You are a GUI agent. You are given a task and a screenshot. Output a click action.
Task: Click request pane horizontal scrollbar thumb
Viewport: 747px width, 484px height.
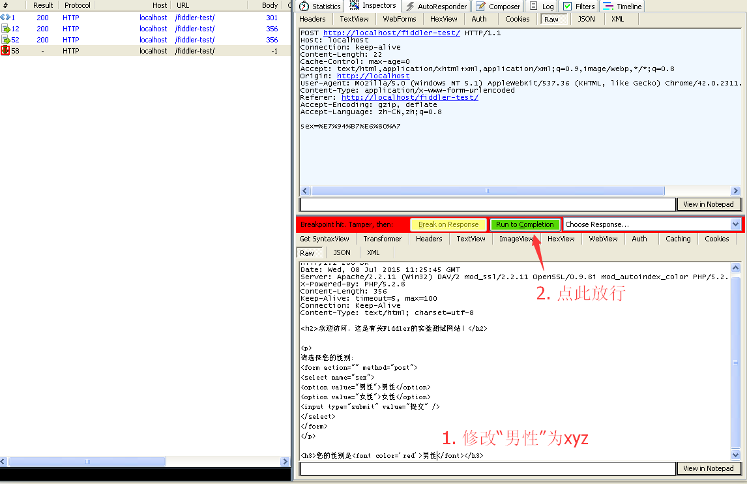click(x=488, y=190)
